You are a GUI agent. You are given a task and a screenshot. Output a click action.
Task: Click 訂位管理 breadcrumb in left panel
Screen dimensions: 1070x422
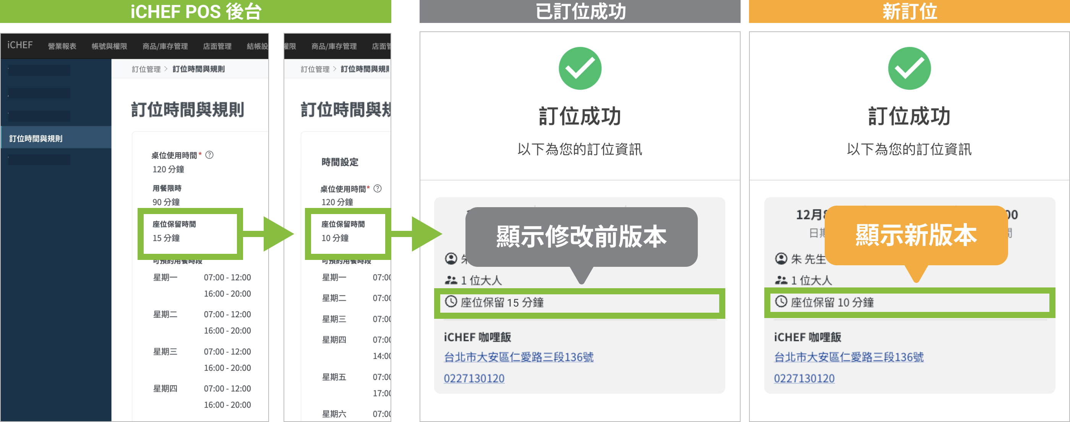point(146,69)
